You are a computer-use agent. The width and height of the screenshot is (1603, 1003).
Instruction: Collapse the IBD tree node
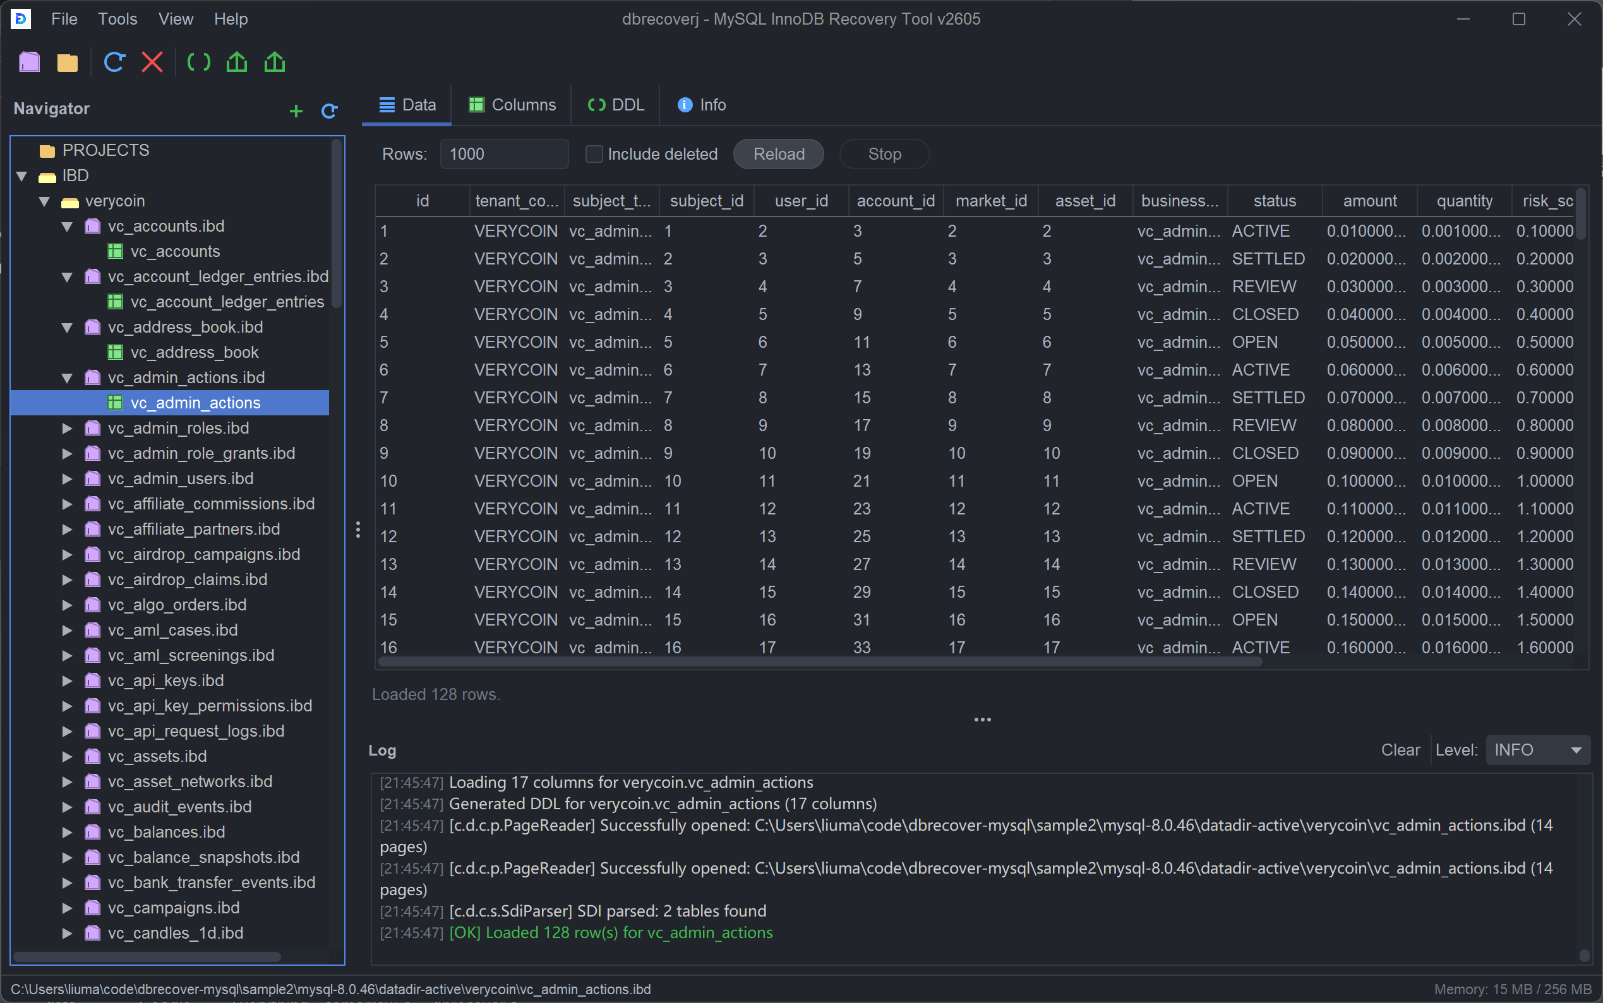coord(21,175)
